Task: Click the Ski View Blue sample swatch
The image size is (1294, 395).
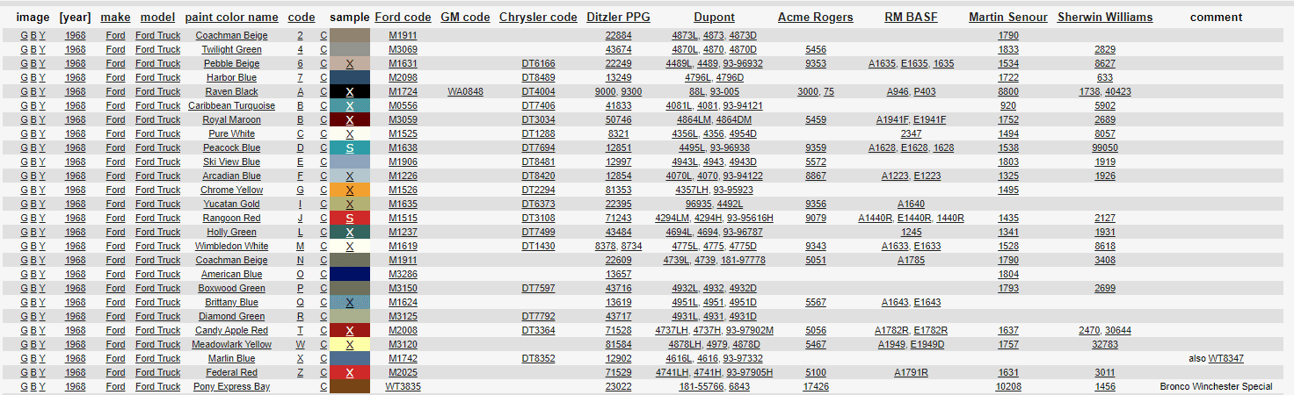Action: pyautogui.click(x=350, y=162)
